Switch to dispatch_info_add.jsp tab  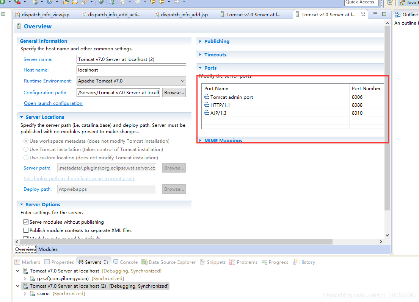[182, 15]
